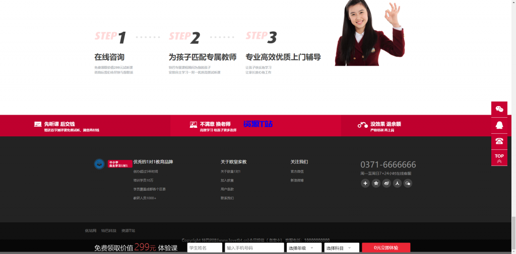Open the 用户条款 link
The width and height of the screenshot is (516, 254).
tap(227, 189)
